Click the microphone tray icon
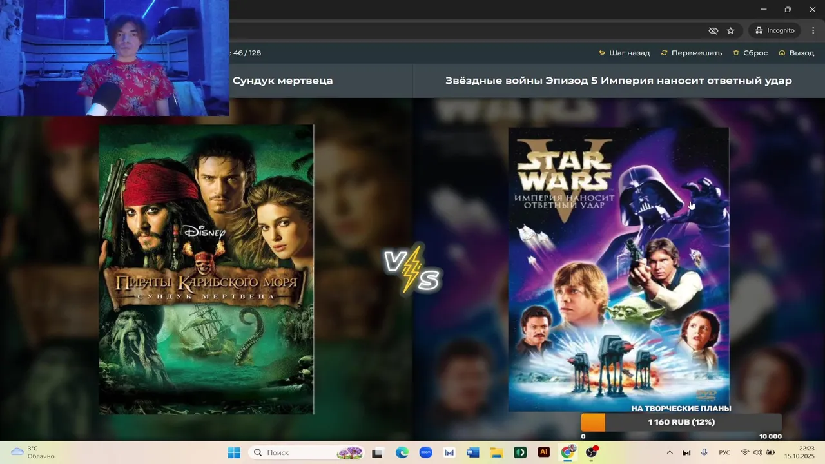This screenshot has height=464, width=825. pyautogui.click(x=704, y=452)
